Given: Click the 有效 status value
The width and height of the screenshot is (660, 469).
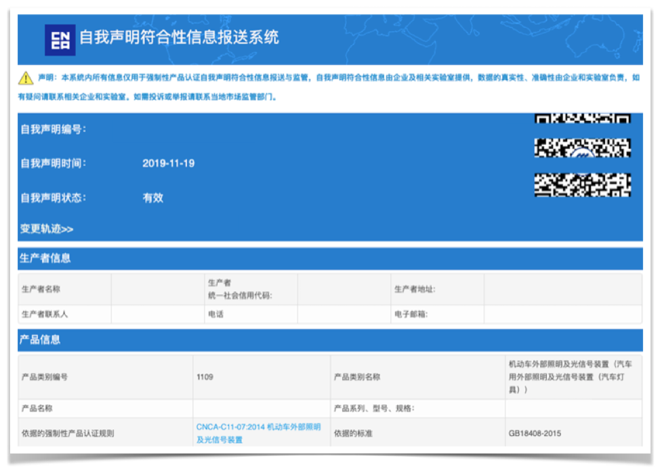Looking at the screenshot, I should click(152, 198).
